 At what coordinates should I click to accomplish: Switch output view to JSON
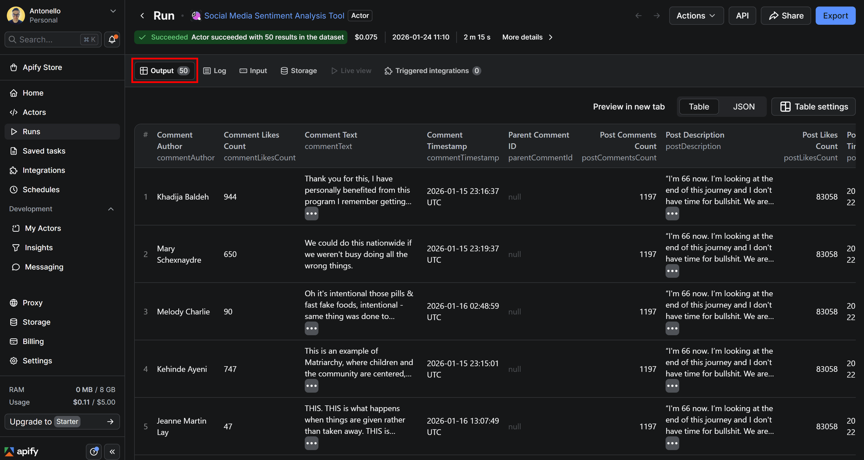click(x=743, y=107)
